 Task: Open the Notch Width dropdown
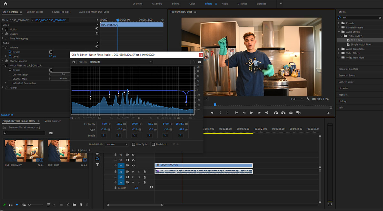click(x=117, y=144)
